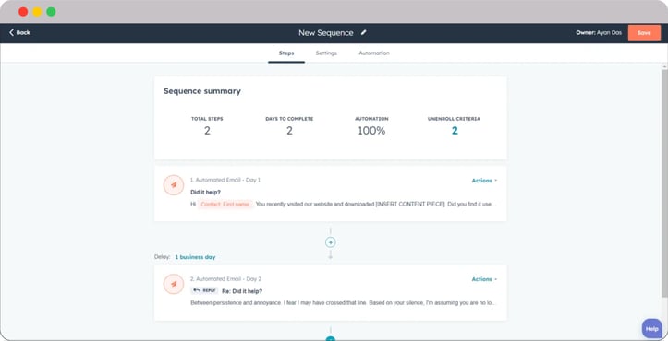Open the Help chat button
Viewport: 668px width, 341px height.
(x=651, y=328)
